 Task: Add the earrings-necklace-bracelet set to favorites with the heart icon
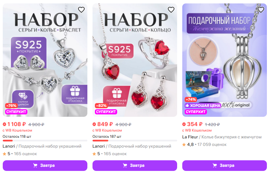tap(82, 10)
